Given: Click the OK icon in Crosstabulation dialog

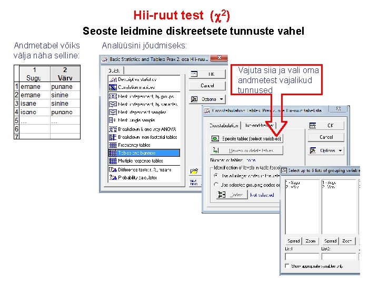Looking at the screenshot, I should 313,125.
